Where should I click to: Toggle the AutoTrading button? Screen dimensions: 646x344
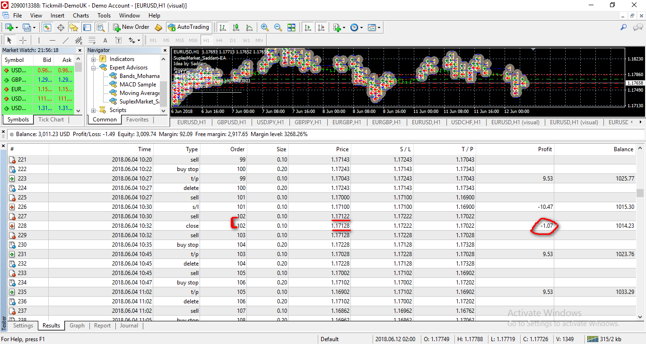click(189, 27)
